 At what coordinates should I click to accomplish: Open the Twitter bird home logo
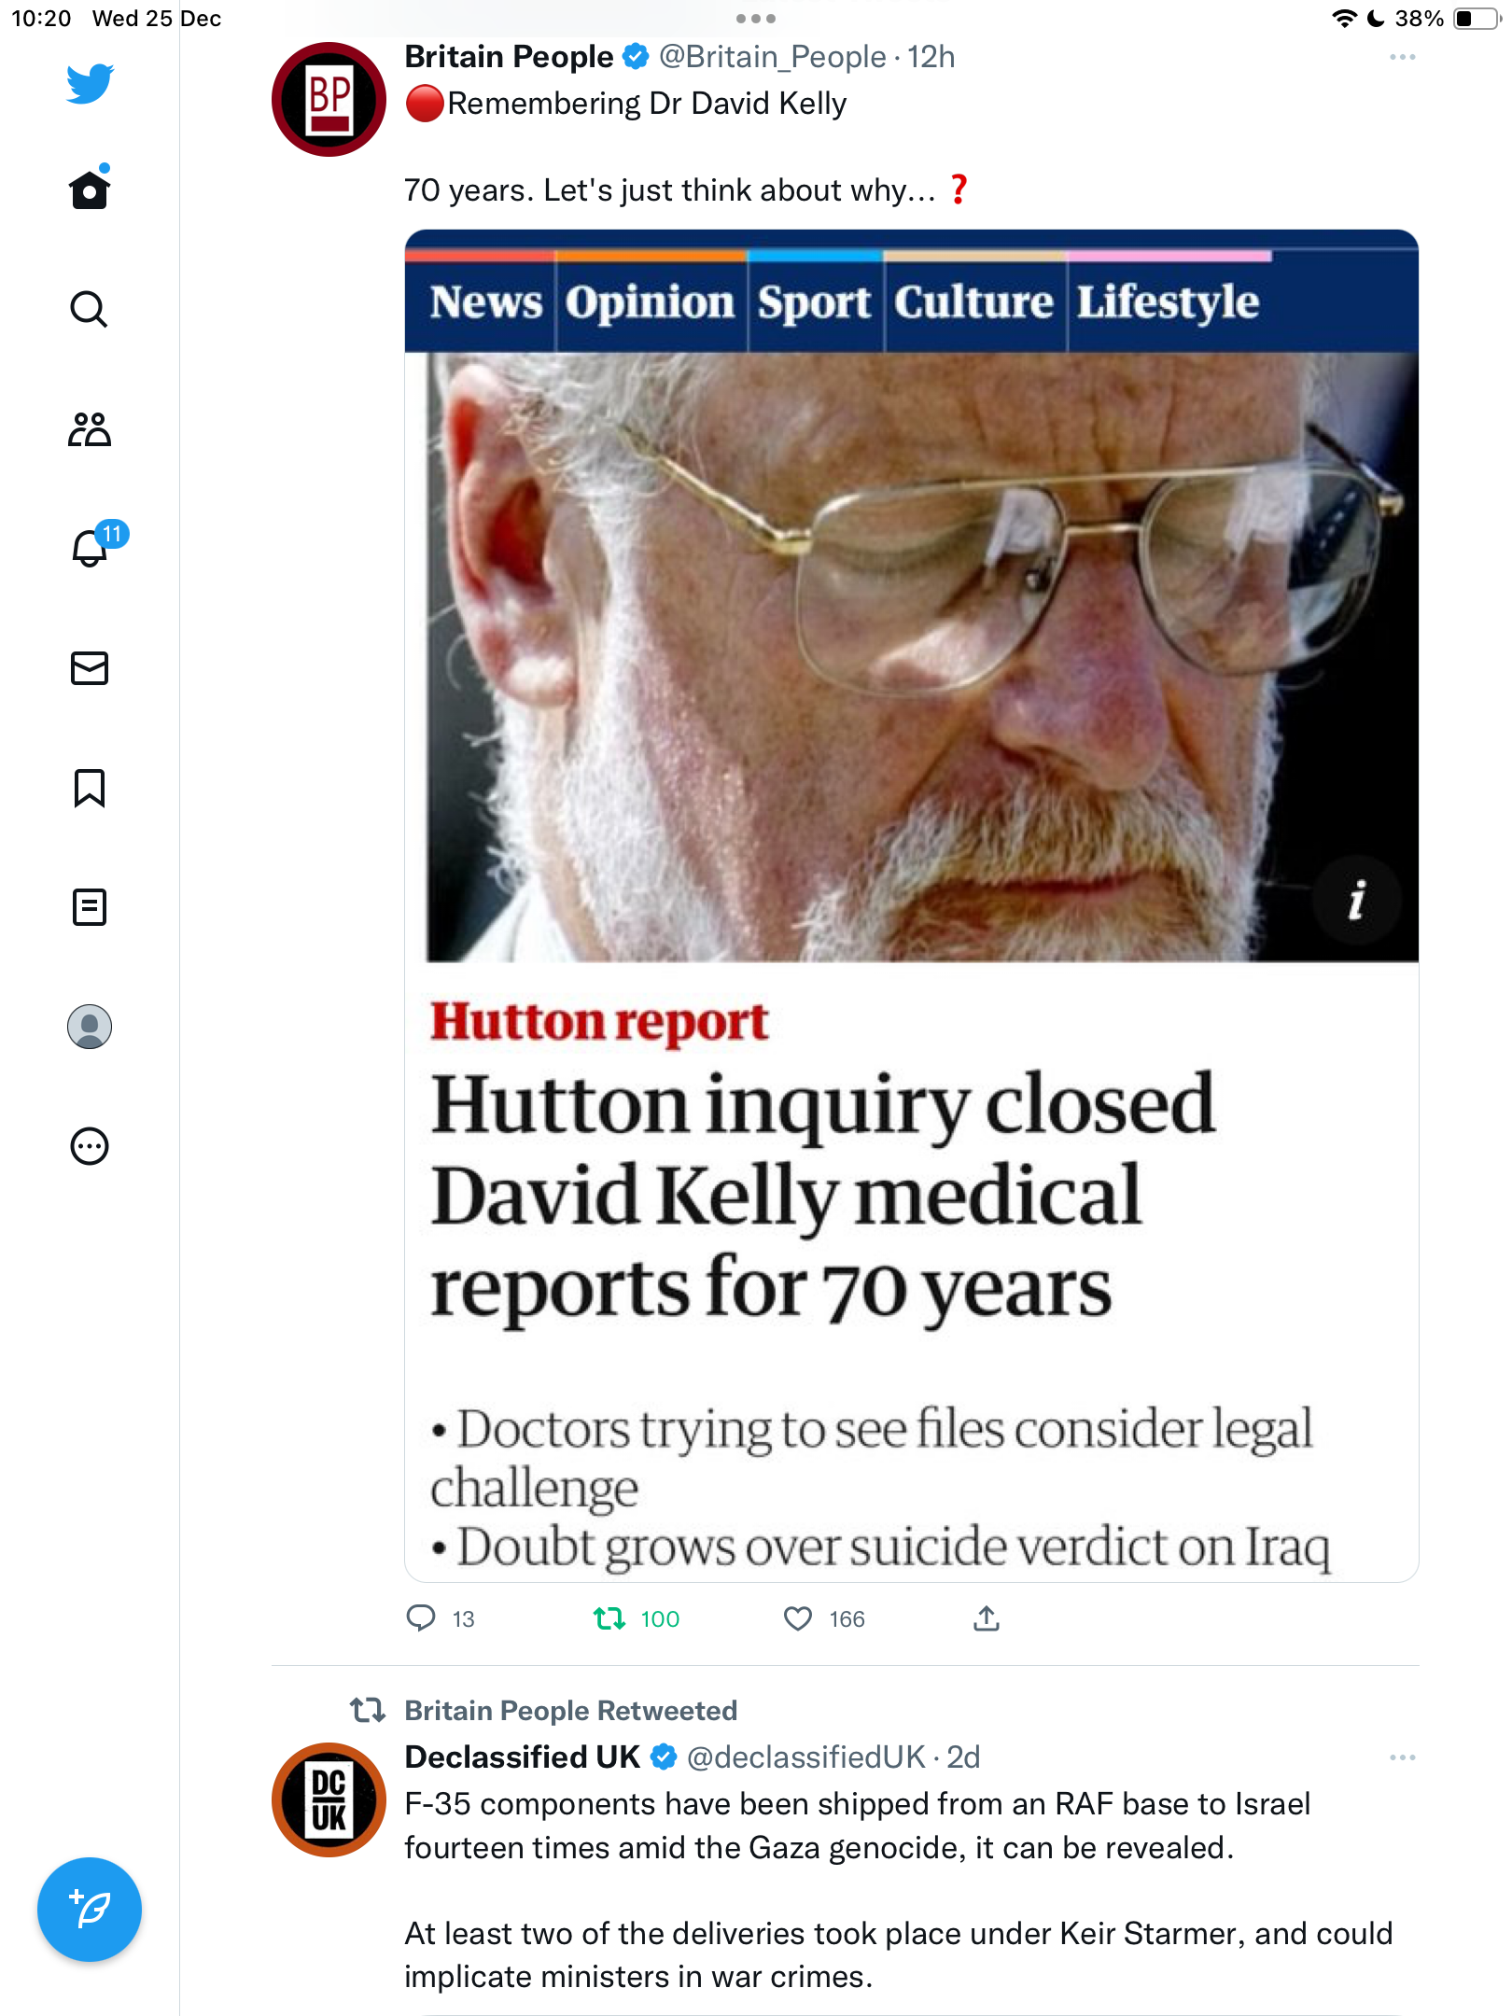(90, 83)
